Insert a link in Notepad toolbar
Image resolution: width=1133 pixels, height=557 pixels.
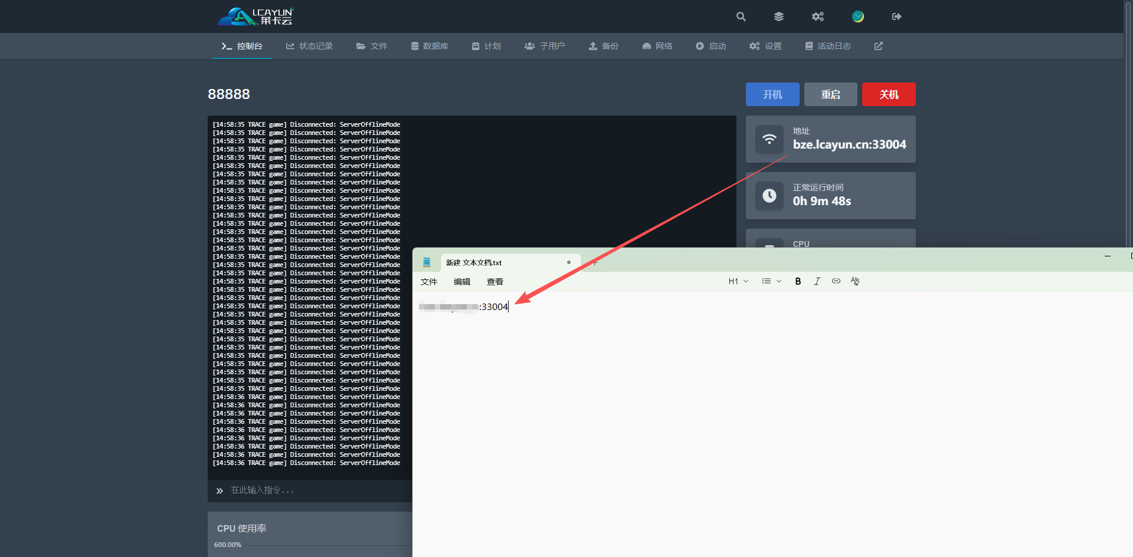pyautogui.click(x=836, y=281)
